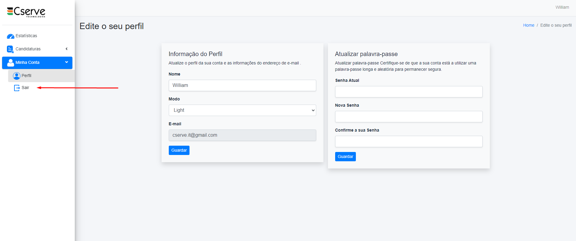Open the Estatísticas menu item
The image size is (576, 241).
[x=26, y=36]
